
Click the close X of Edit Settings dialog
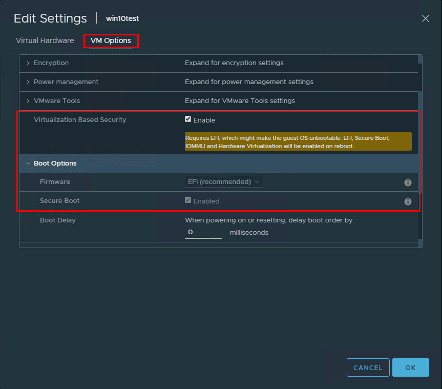(425, 18)
